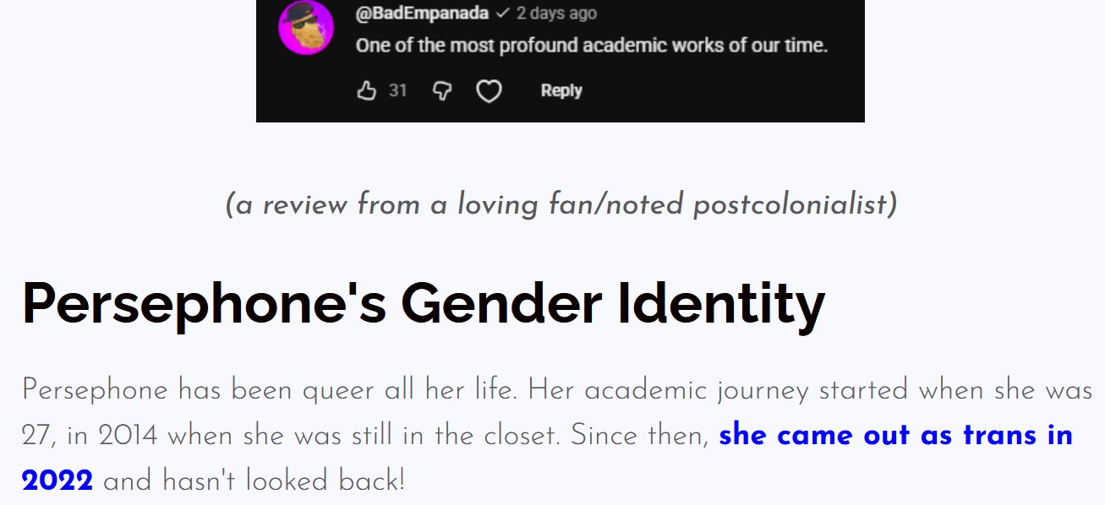Select the @BadEmpanada username
This screenshot has height=505, width=1105.
(420, 13)
